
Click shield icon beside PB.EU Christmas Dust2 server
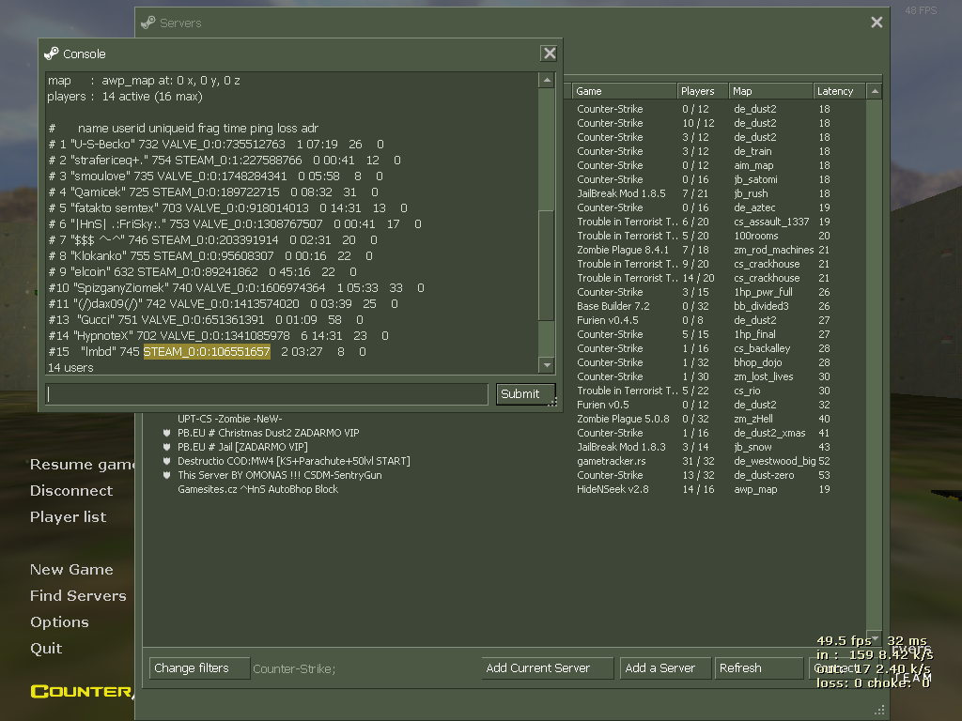point(167,433)
